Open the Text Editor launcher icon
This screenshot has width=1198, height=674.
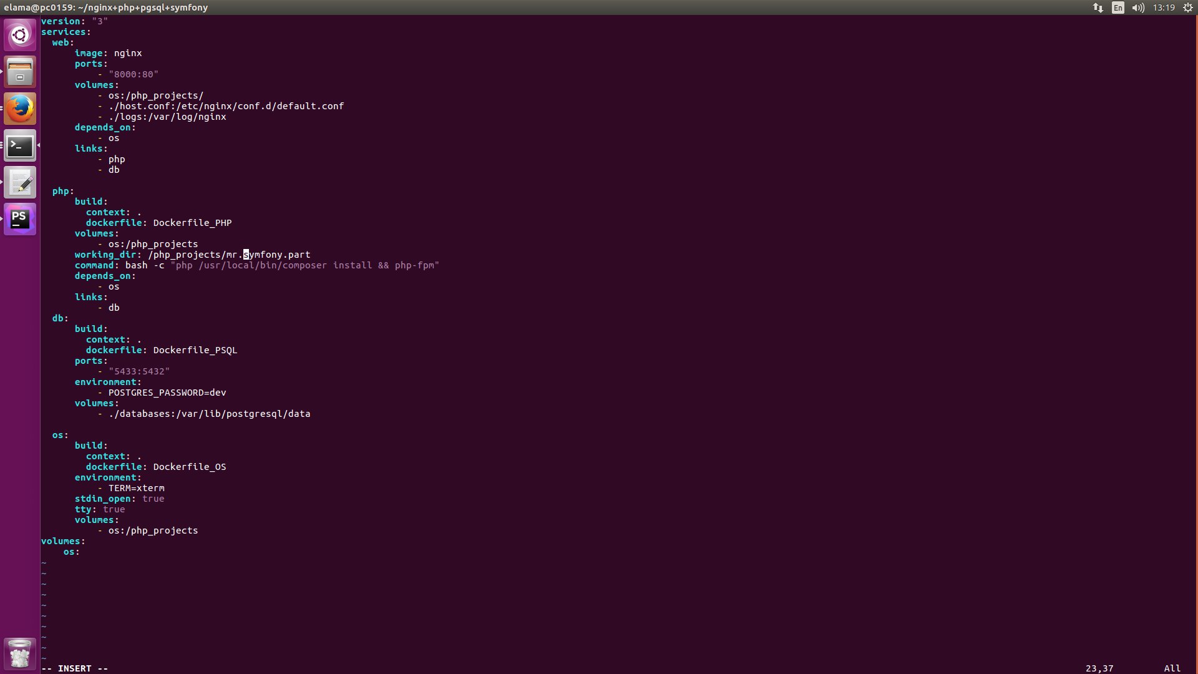pyautogui.click(x=20, y=182)
